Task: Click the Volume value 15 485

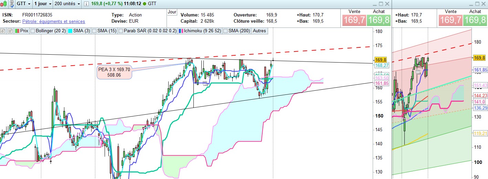Action: point(208,15)
